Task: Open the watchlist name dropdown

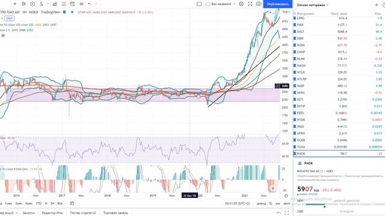Action: coord(313,5)
